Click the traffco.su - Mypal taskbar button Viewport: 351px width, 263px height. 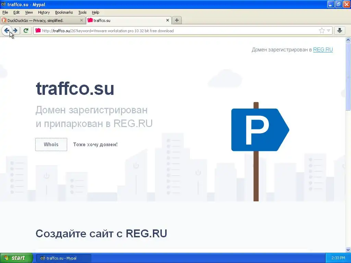pyautogui.click(x=63, y=258)
